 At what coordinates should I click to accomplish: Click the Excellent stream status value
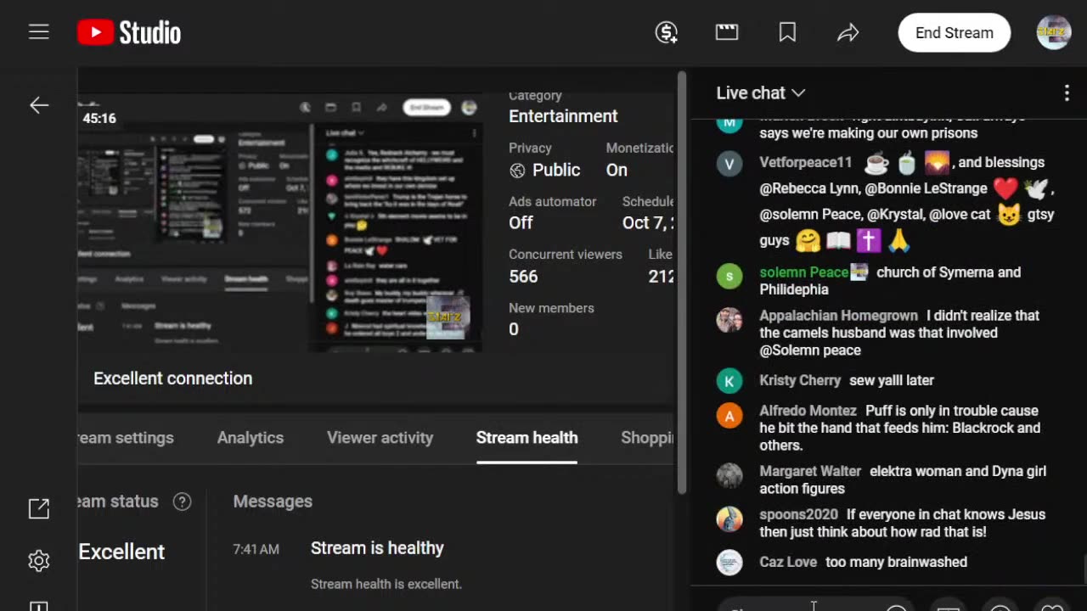coord(121,552)
